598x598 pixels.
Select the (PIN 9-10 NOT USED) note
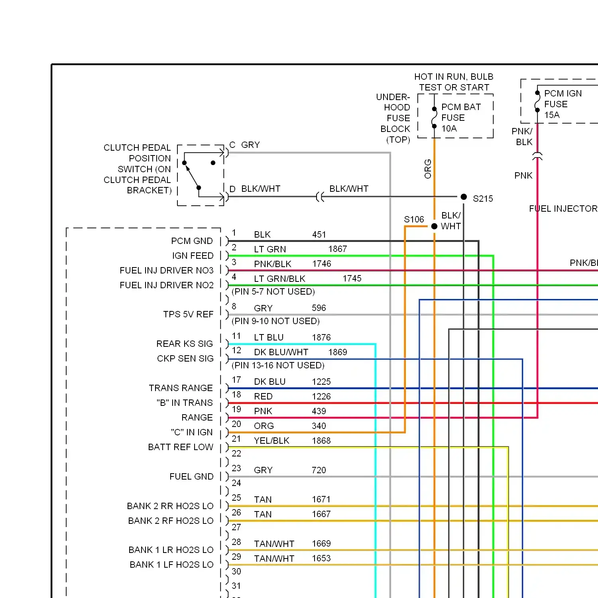point(275,321)
